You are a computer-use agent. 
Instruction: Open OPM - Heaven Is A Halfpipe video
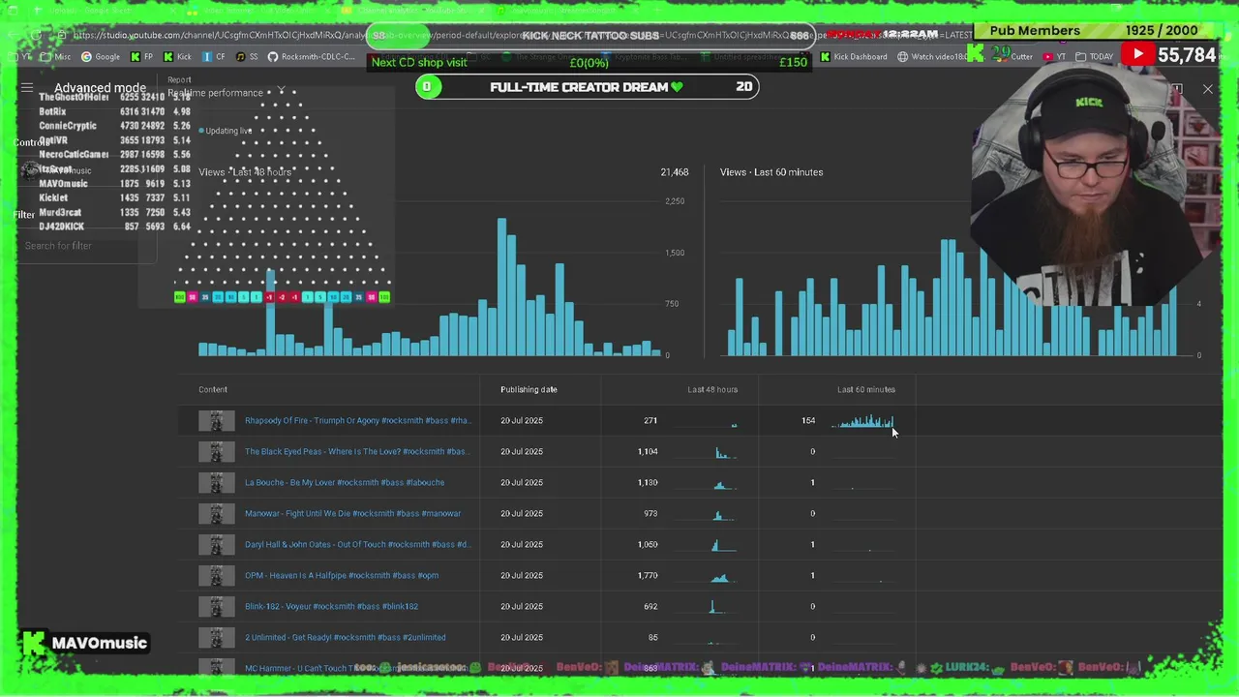(342, 575)
